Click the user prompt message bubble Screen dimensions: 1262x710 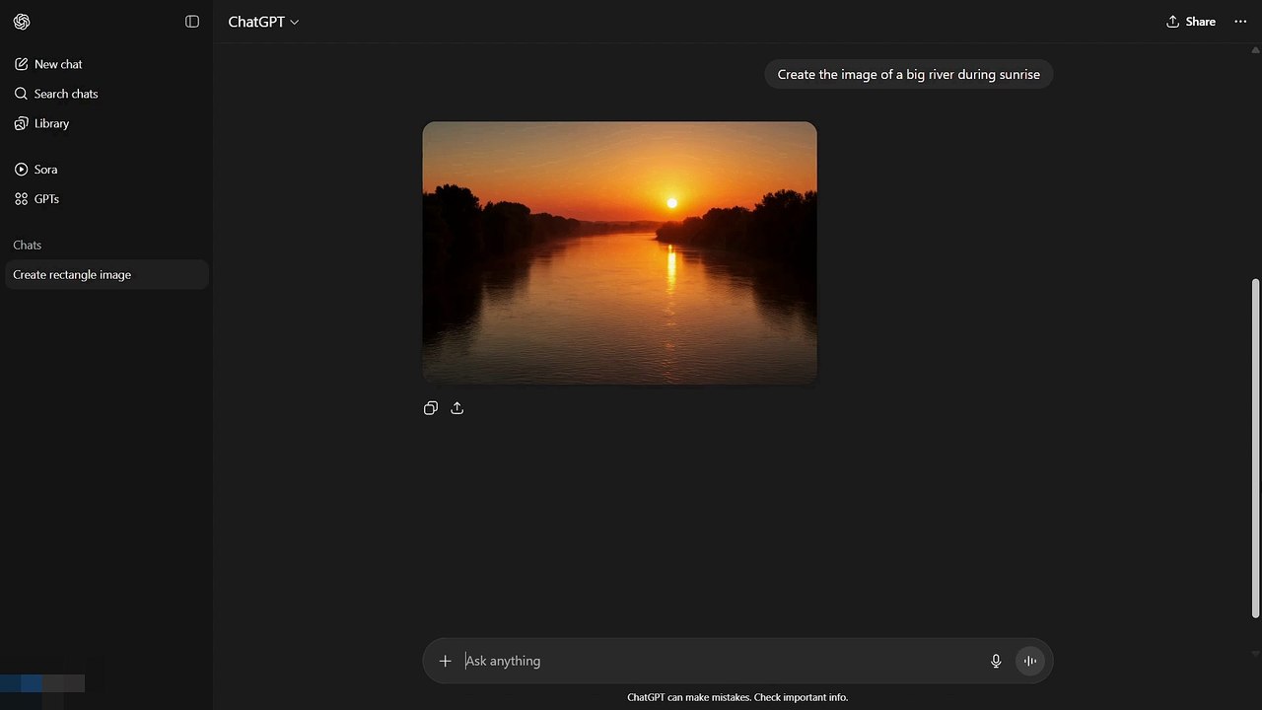tap(909, 74)
